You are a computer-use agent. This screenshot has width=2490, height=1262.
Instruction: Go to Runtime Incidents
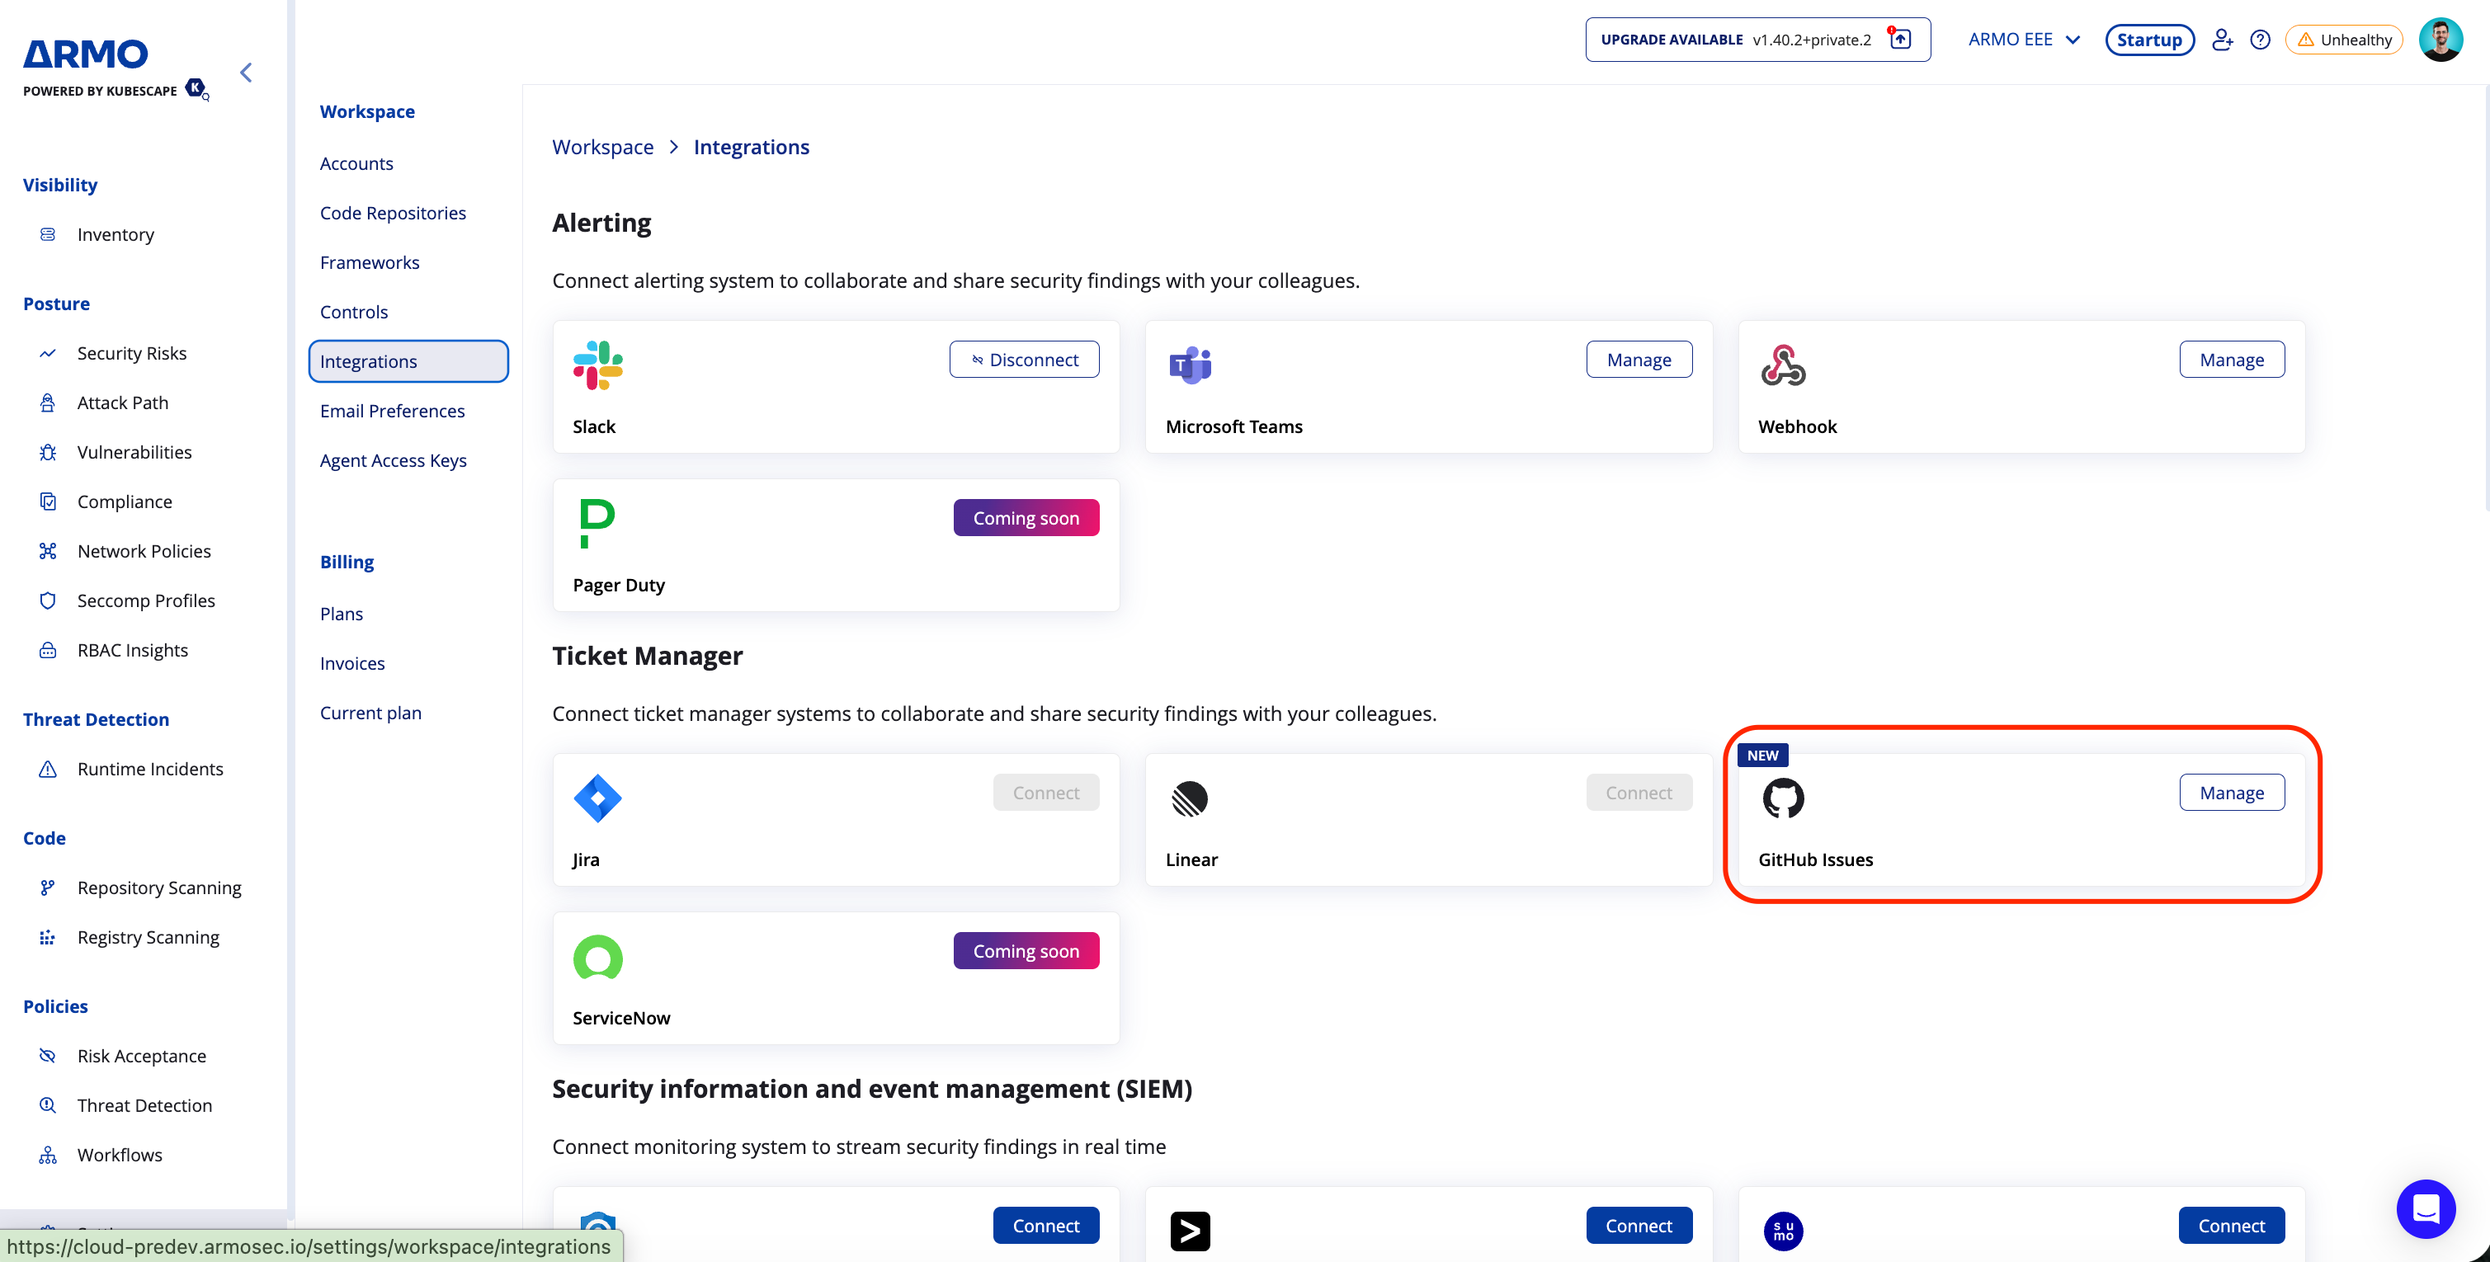[x=150, y=770]
